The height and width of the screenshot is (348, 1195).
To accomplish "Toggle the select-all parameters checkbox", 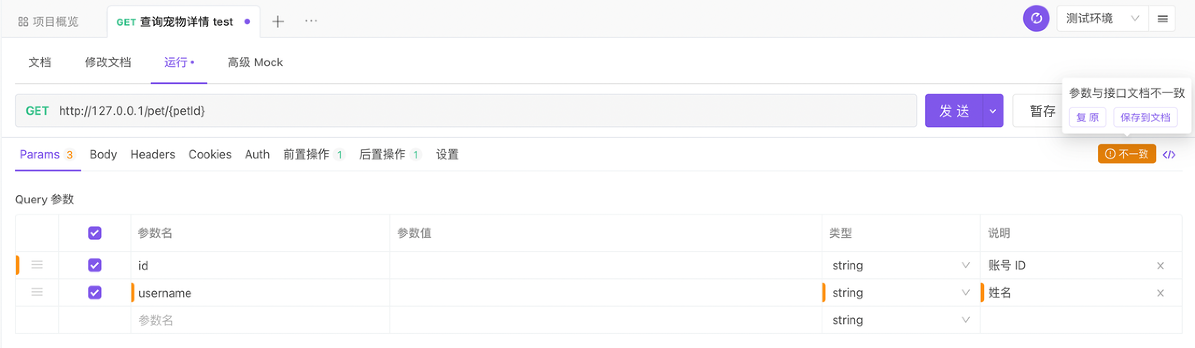I will click(94, 233).
